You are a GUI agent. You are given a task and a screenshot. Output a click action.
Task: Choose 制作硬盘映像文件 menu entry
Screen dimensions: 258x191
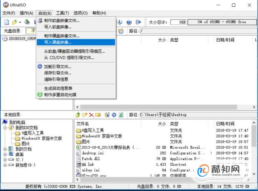coord(76,36)
